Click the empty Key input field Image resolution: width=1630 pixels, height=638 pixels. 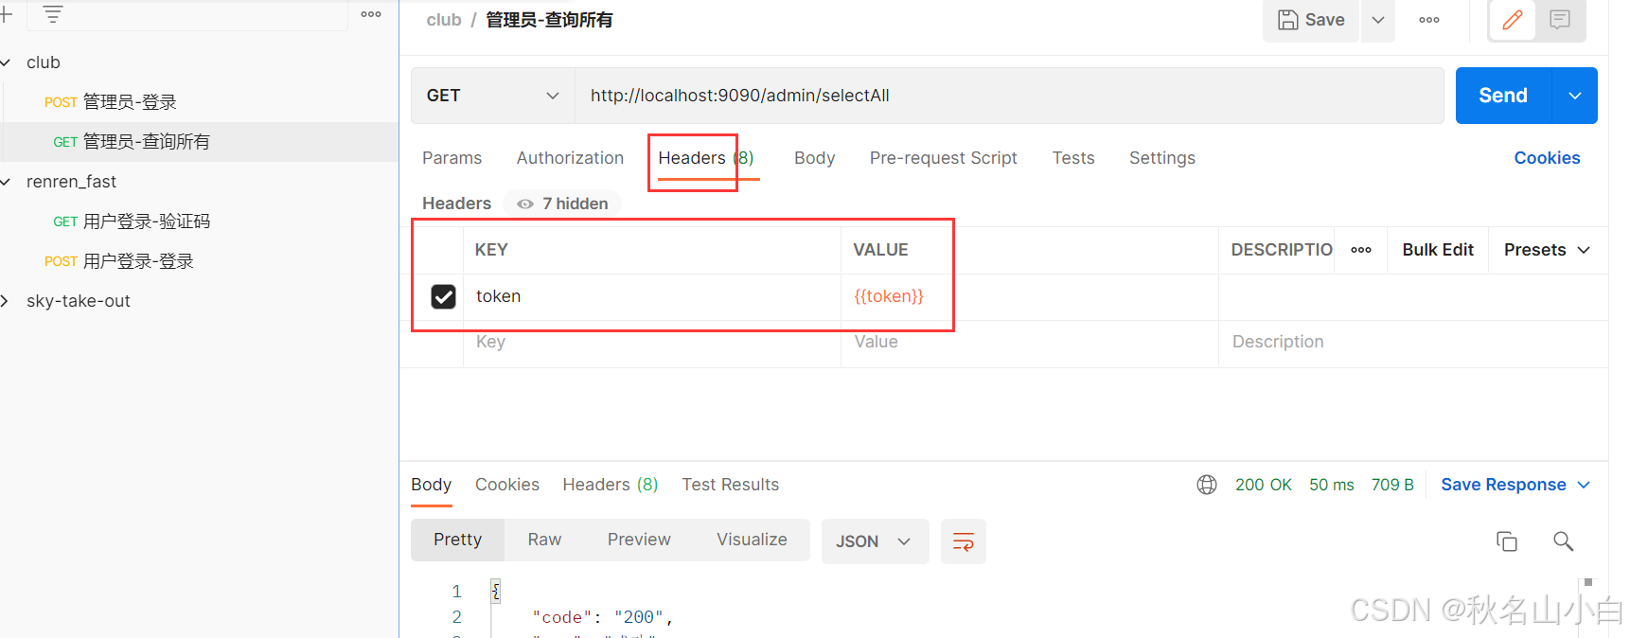click(x=651, y=343)
